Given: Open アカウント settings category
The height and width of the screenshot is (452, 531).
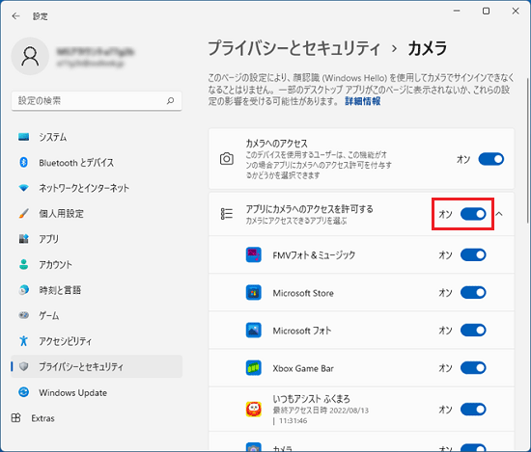Looking at the screenshot, I should 97,264.
